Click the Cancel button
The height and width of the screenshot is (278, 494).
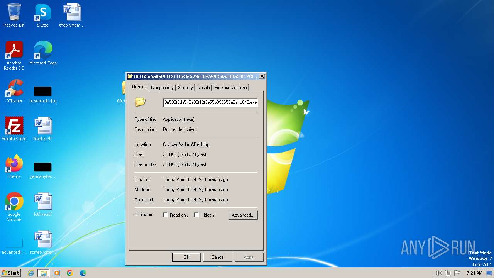218,257
